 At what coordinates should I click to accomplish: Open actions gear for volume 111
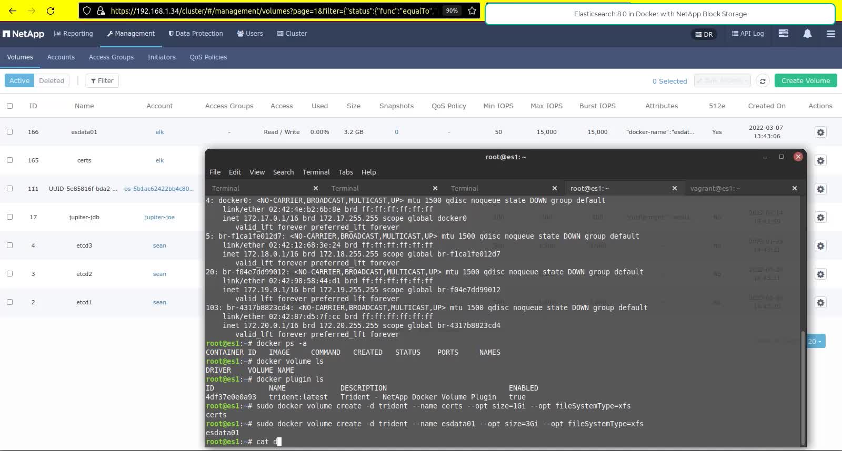[820, 189]
